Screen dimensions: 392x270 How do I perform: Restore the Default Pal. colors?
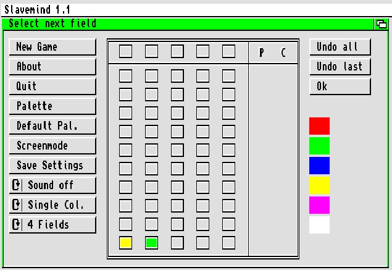click(x=52, y=126)
